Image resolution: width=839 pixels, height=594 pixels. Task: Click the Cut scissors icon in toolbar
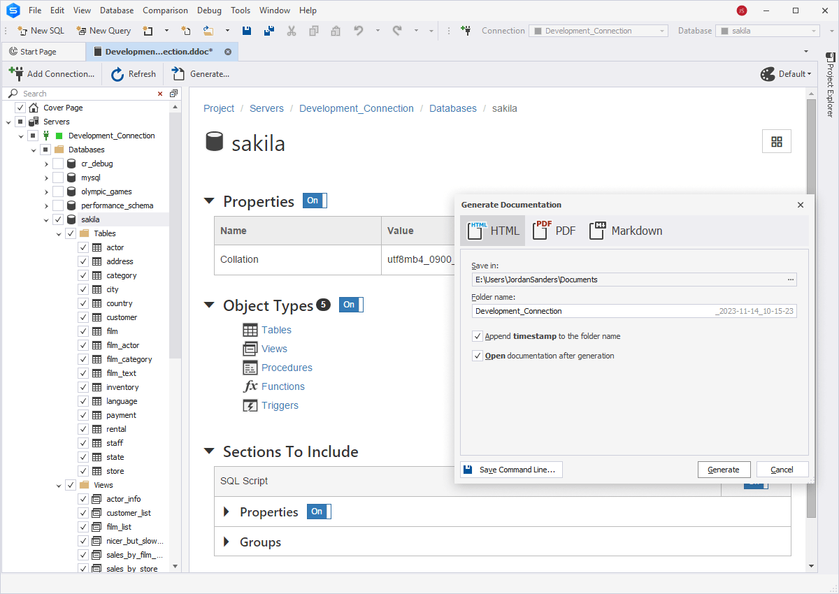pyautogui.click(x=291, y=30)
